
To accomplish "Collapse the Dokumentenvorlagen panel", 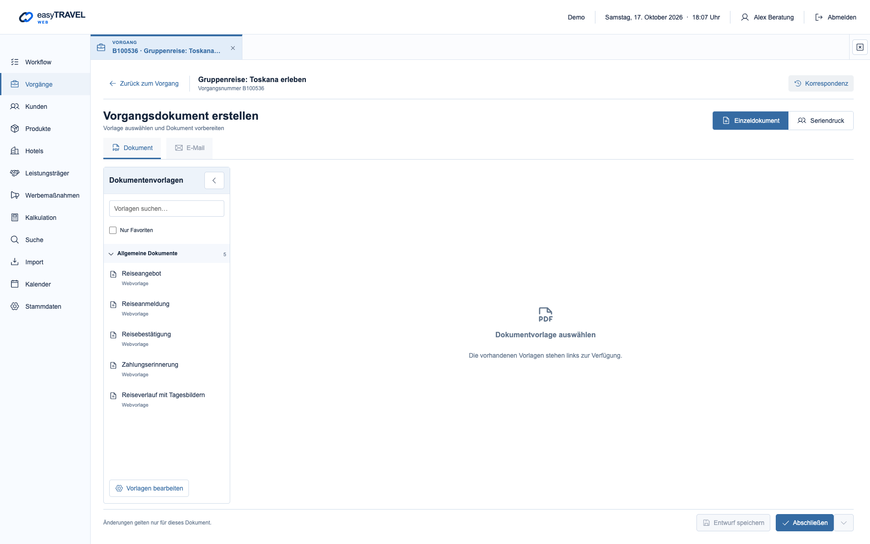I will point(214,180).
